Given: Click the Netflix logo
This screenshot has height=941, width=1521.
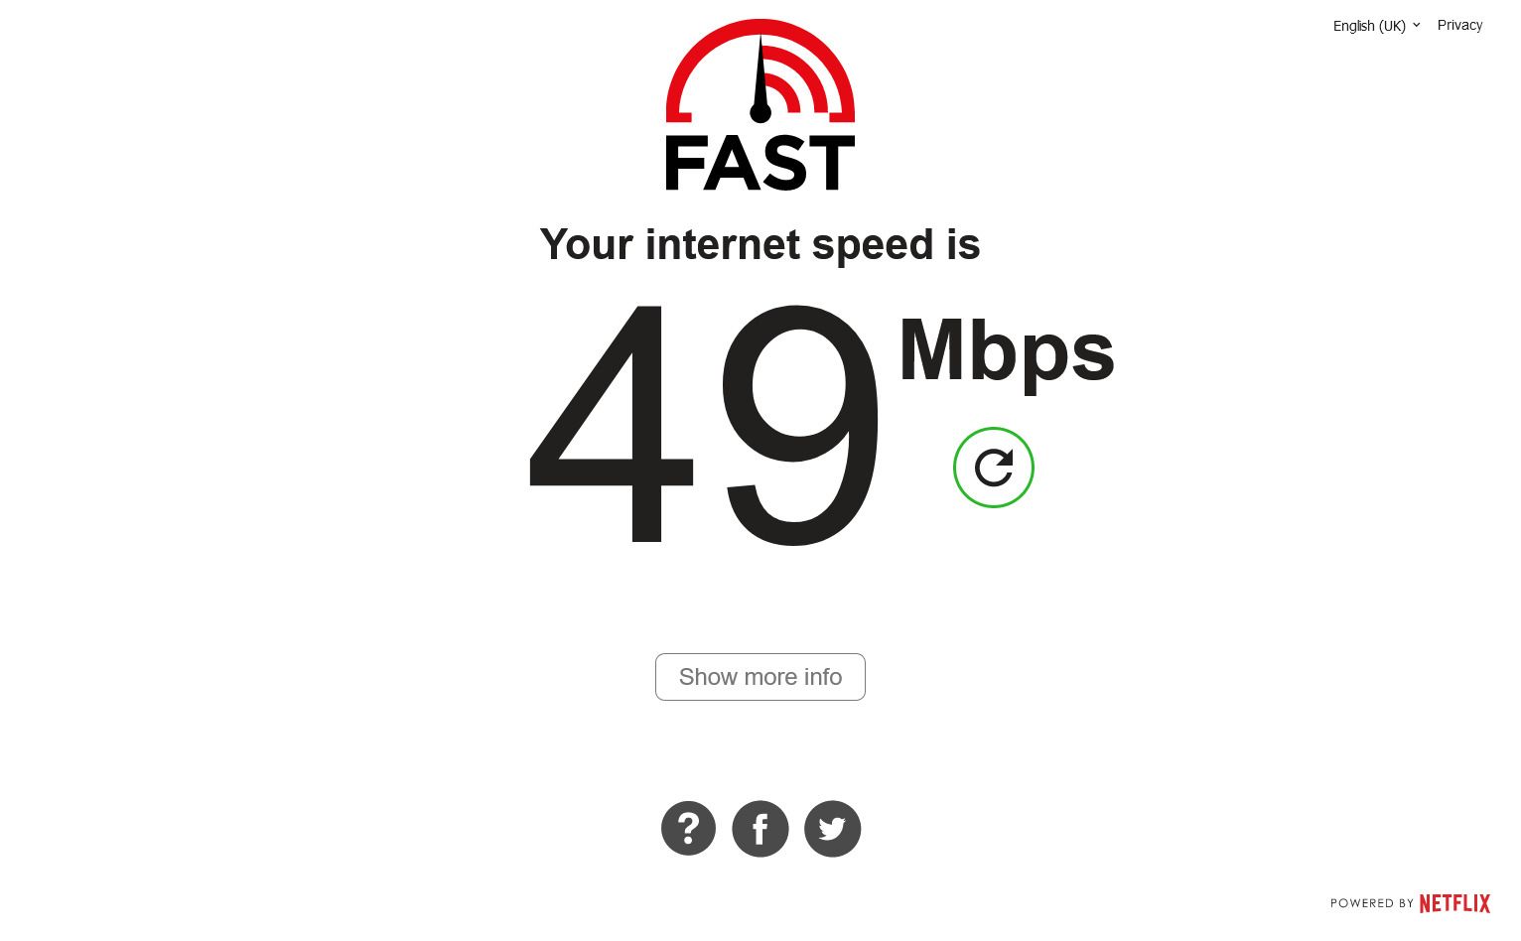Looking at the screenshot, I should 1454,903.
